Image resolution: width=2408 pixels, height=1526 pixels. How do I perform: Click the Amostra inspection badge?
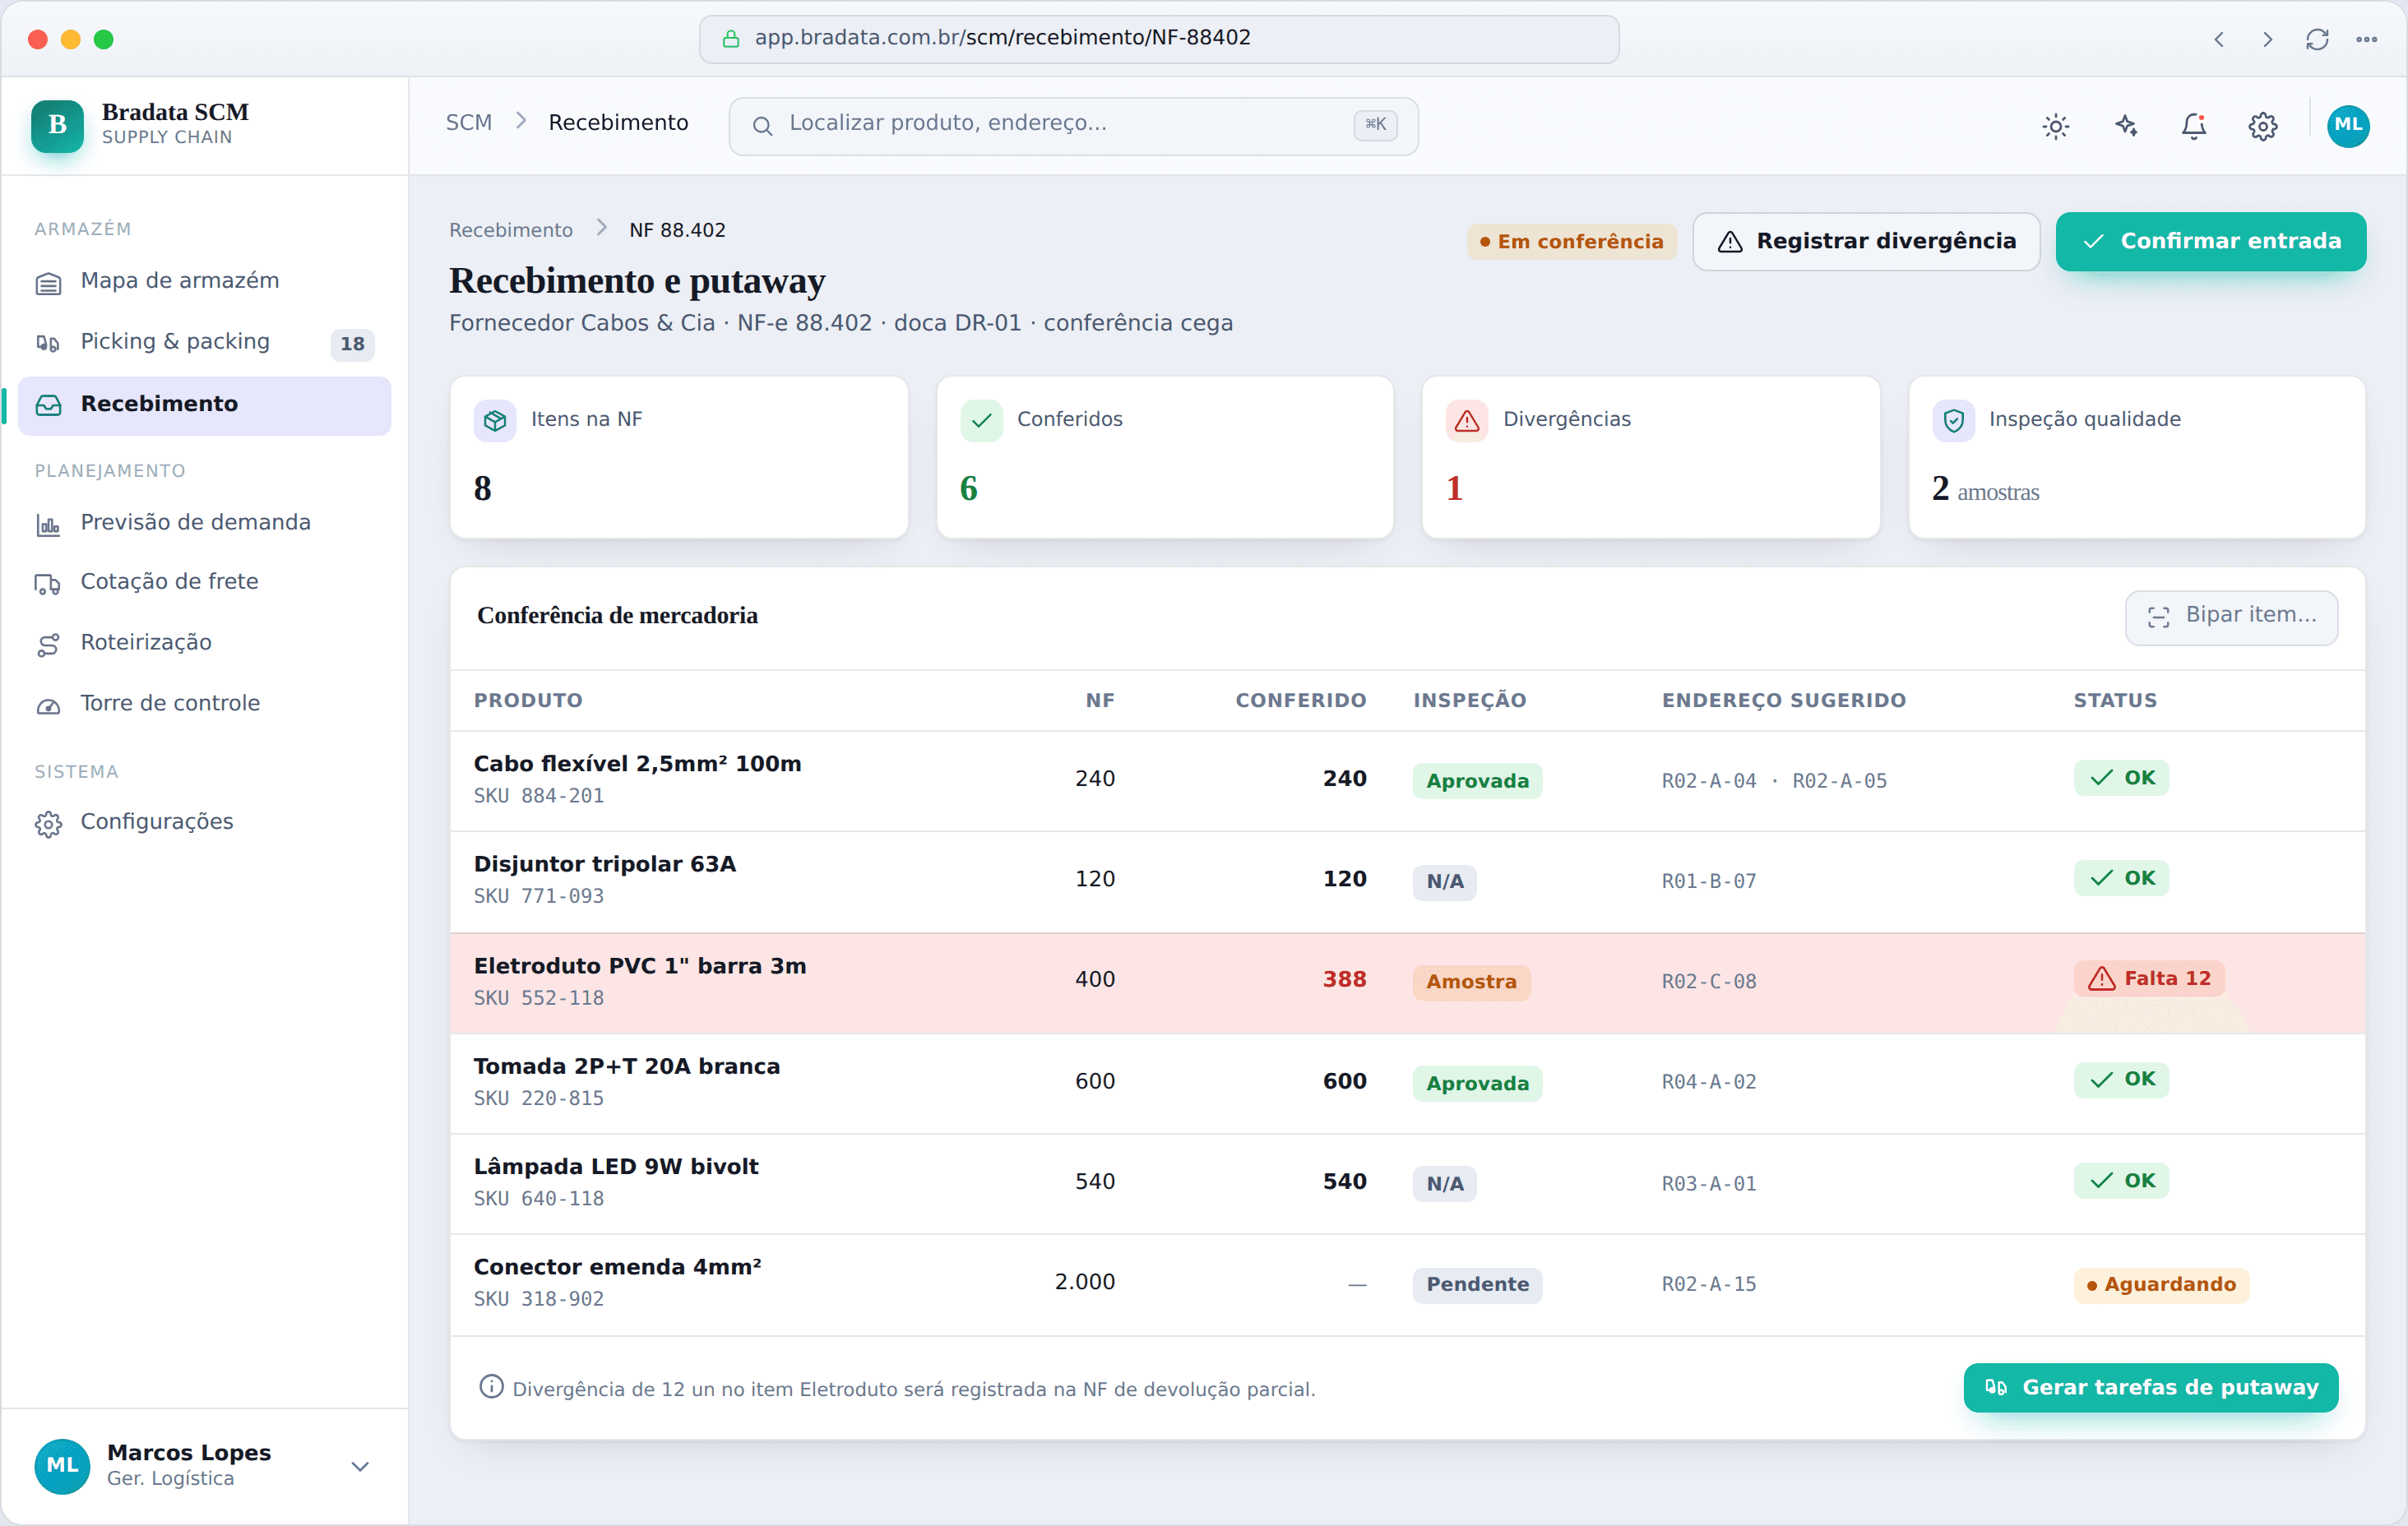[1471, 982]
